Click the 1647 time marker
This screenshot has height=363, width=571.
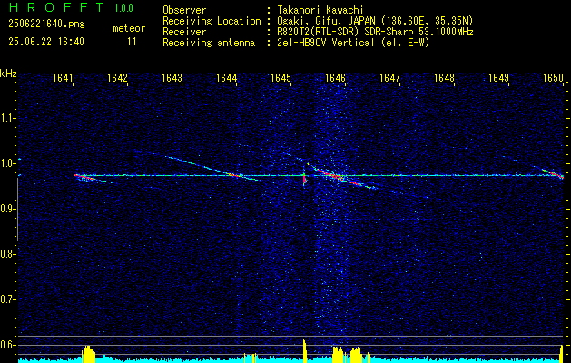pyautogui.click(x=390, y=77)
